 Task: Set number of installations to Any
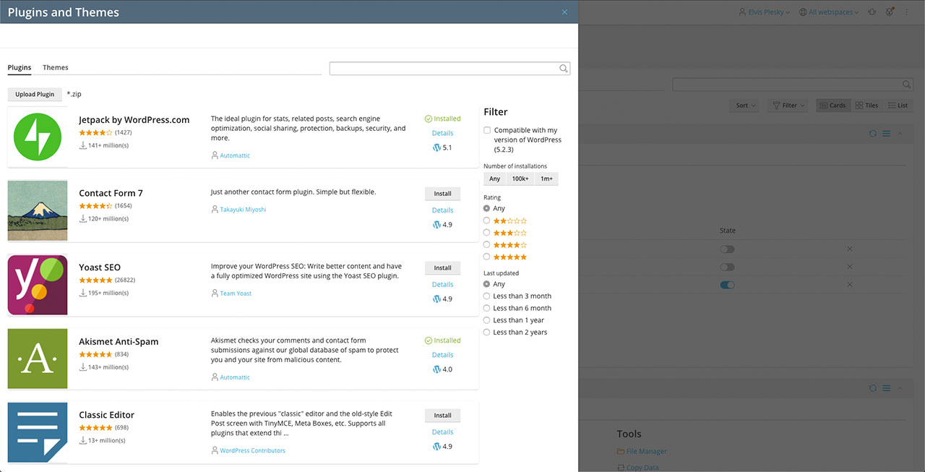tap(495, 179)
